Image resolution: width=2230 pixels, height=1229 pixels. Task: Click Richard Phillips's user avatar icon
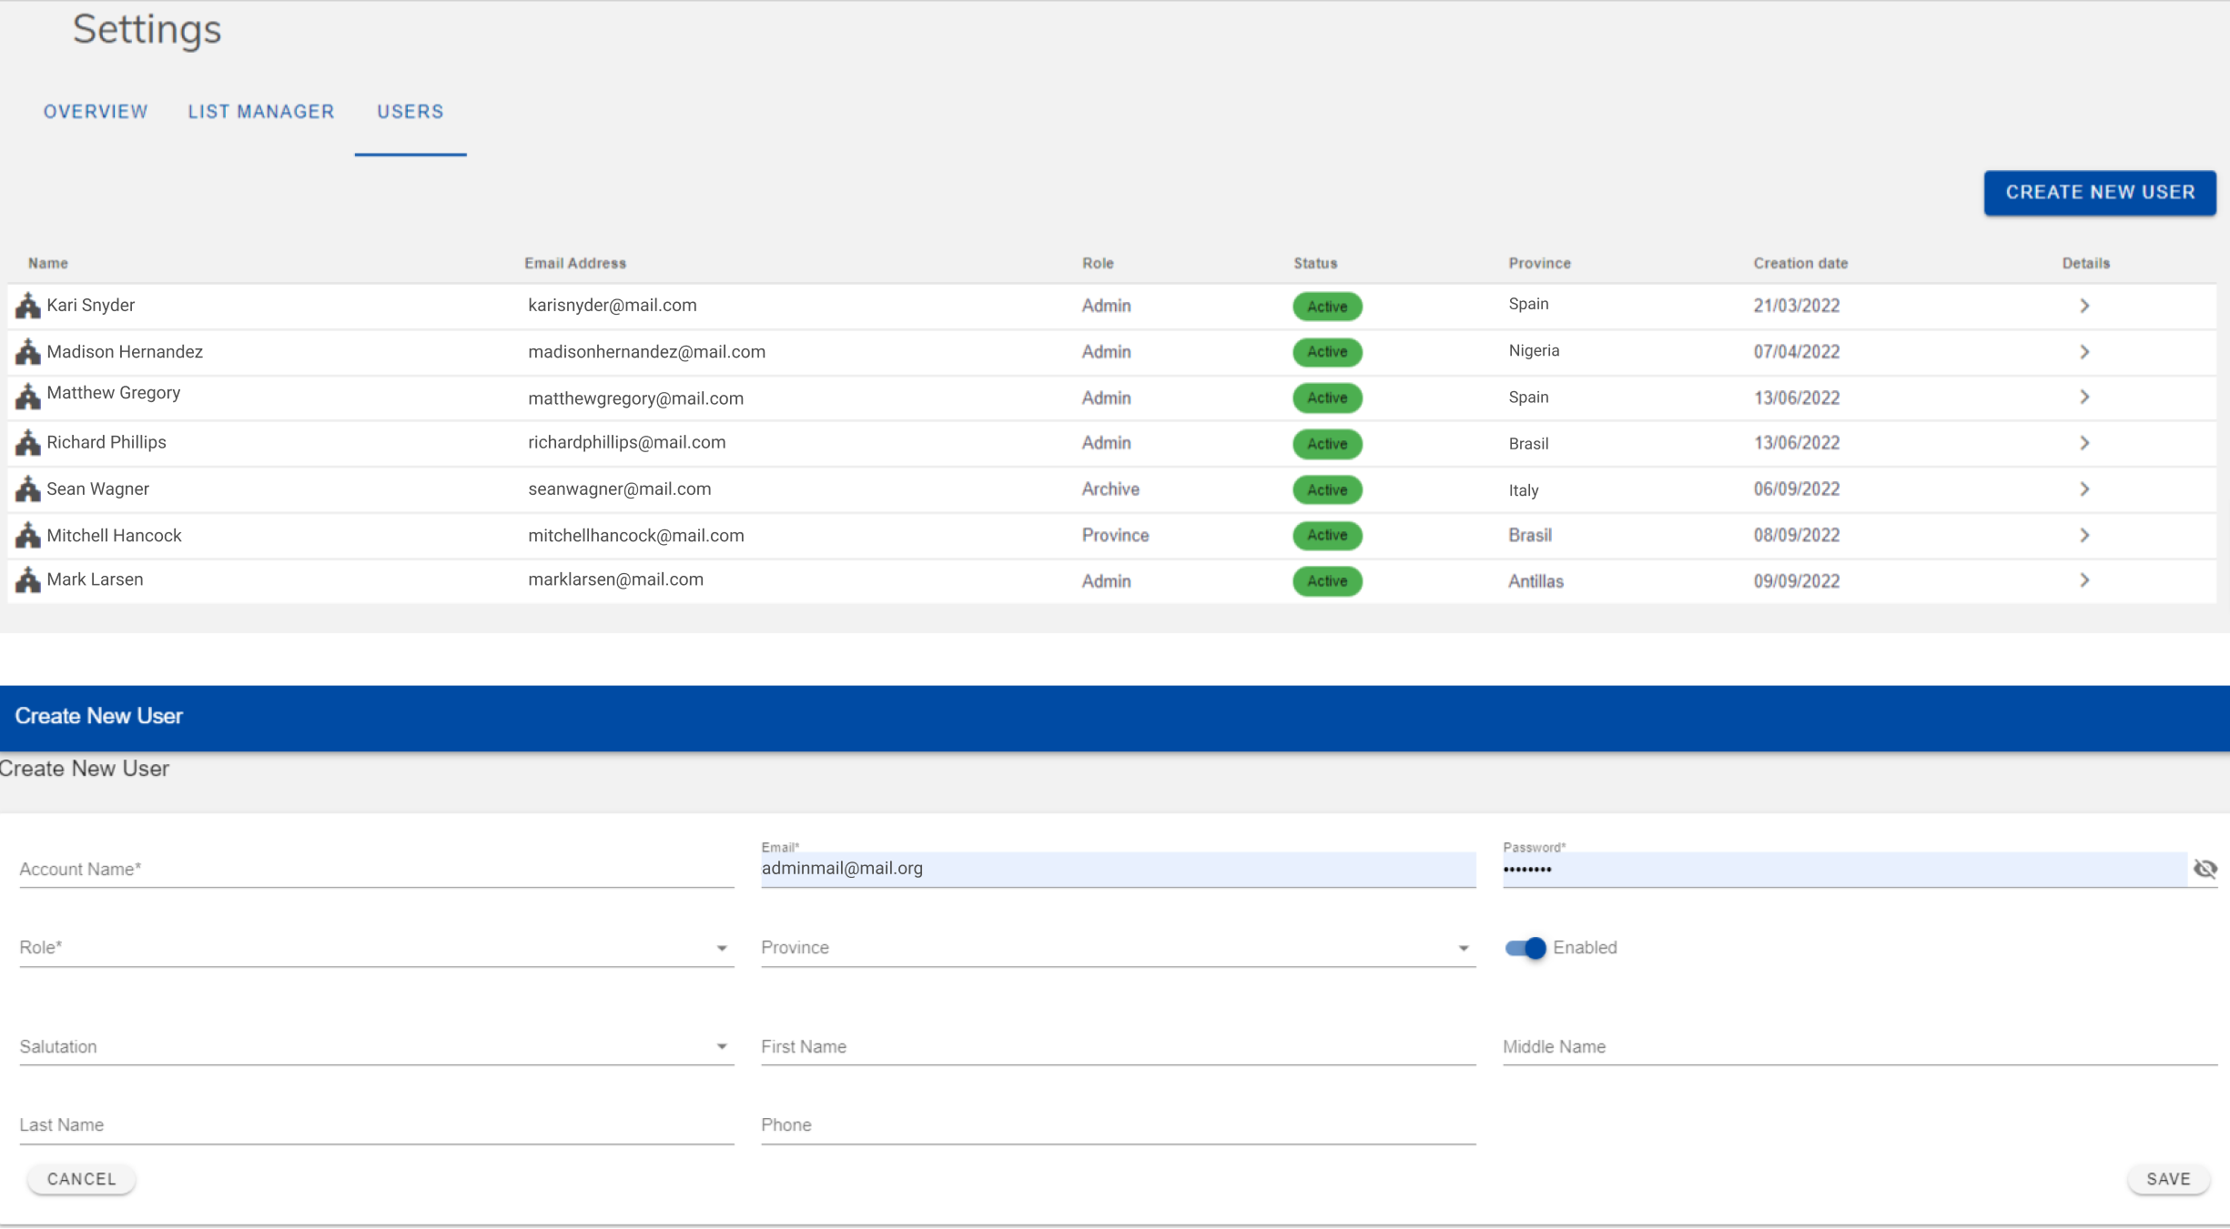click(26, 443)
